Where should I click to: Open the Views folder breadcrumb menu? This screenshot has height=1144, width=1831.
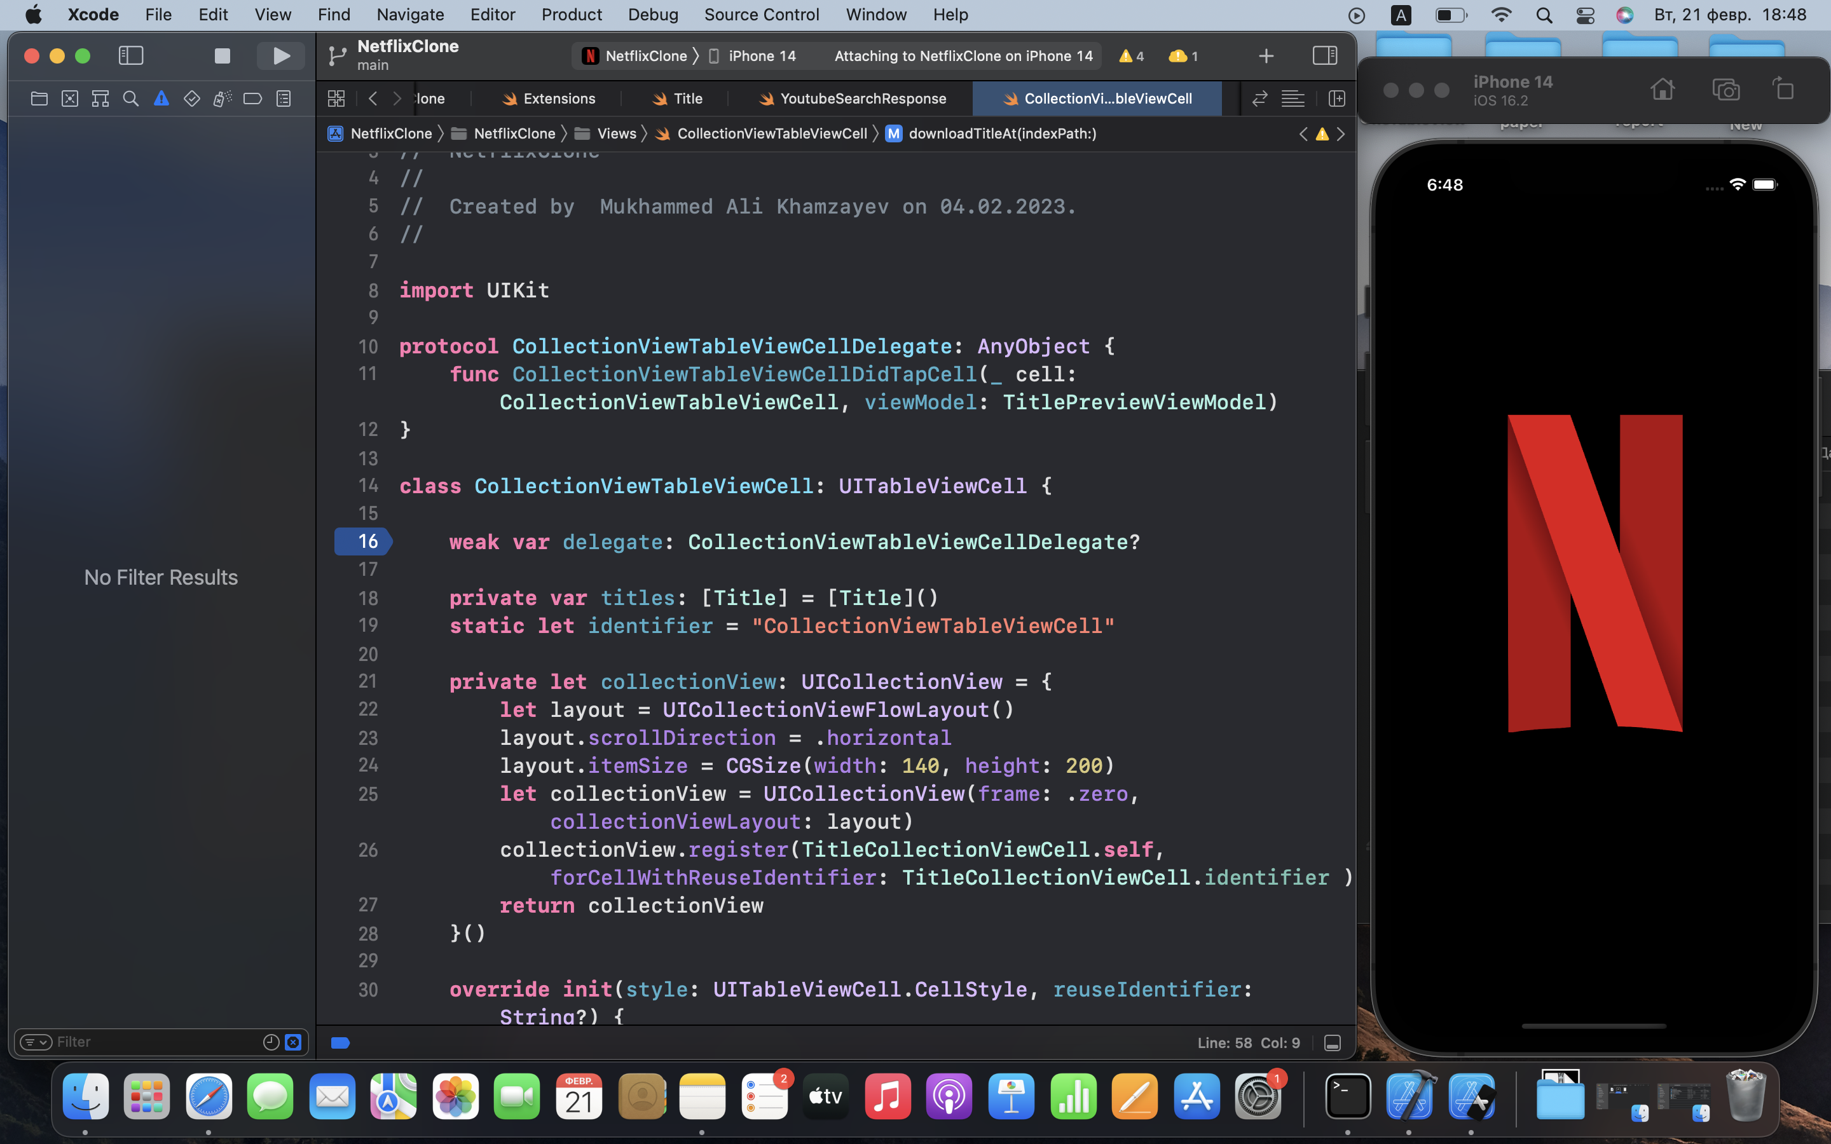pos(617,133)
